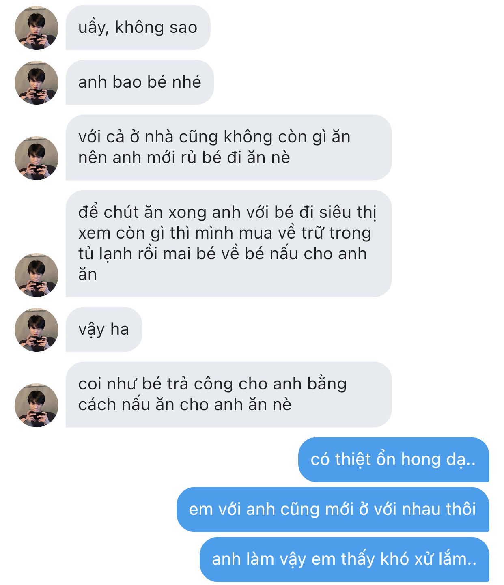Select the "vậy ha" message bubble
The height and width of the screenshot is (585, 504).
[104, 329]
